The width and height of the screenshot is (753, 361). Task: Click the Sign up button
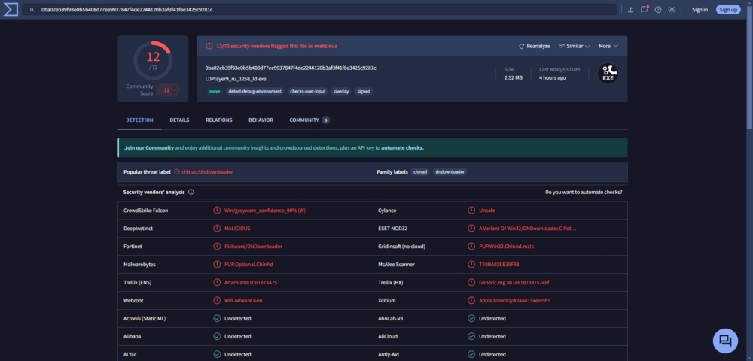727,10
